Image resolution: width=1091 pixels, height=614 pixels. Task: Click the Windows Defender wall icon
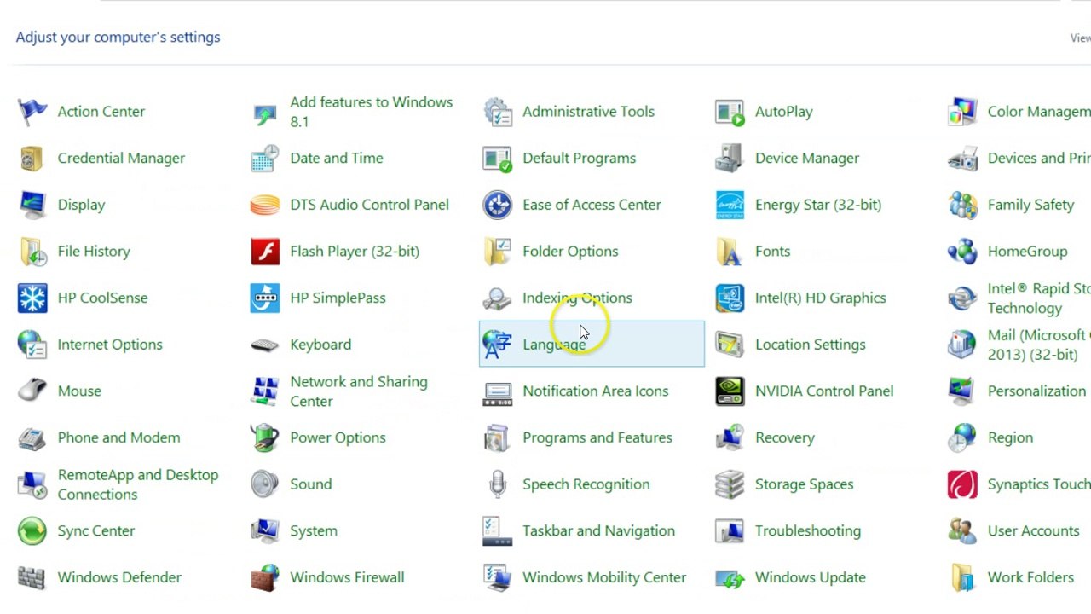(x=32, y=577)
